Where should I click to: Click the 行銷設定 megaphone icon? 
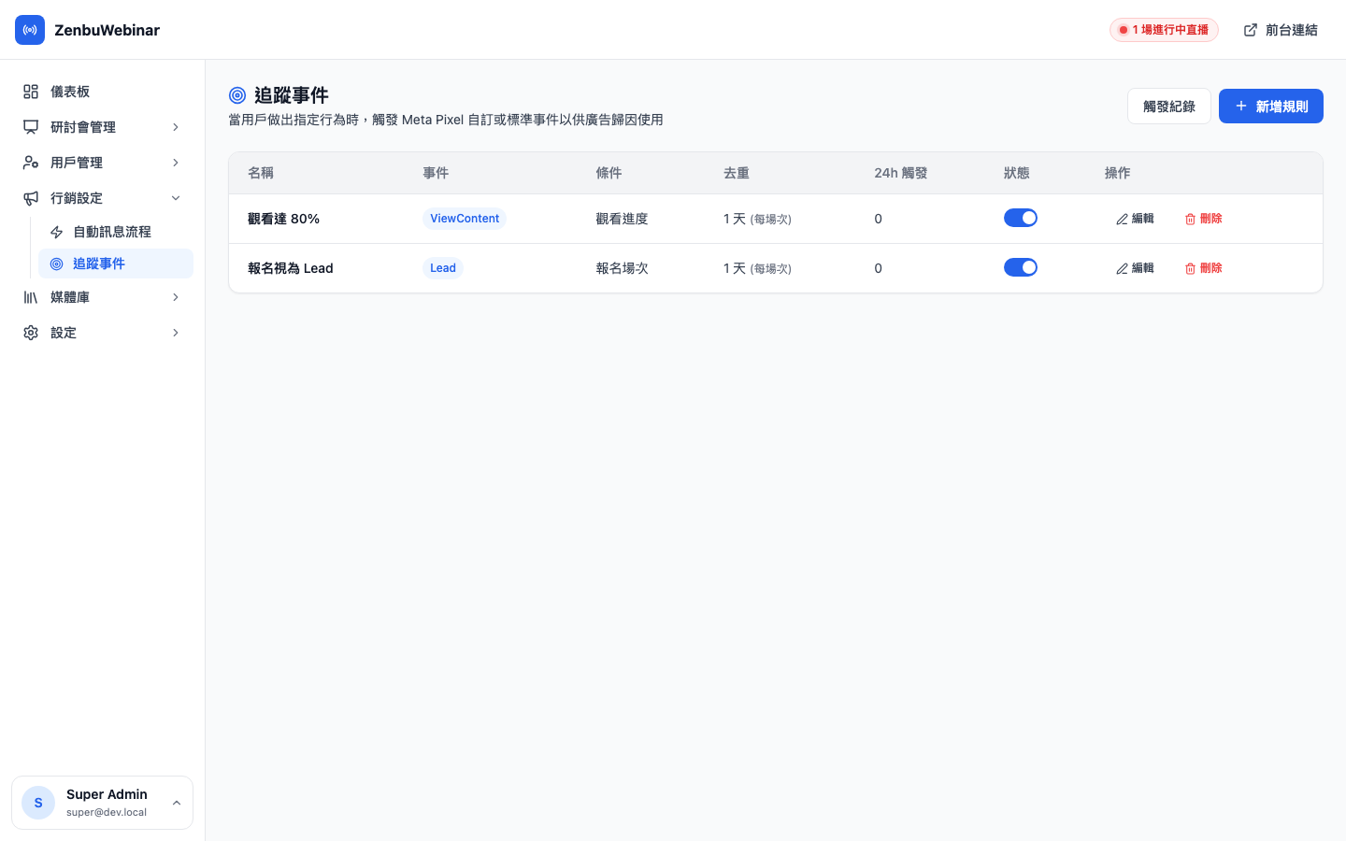tap(31, 197)
